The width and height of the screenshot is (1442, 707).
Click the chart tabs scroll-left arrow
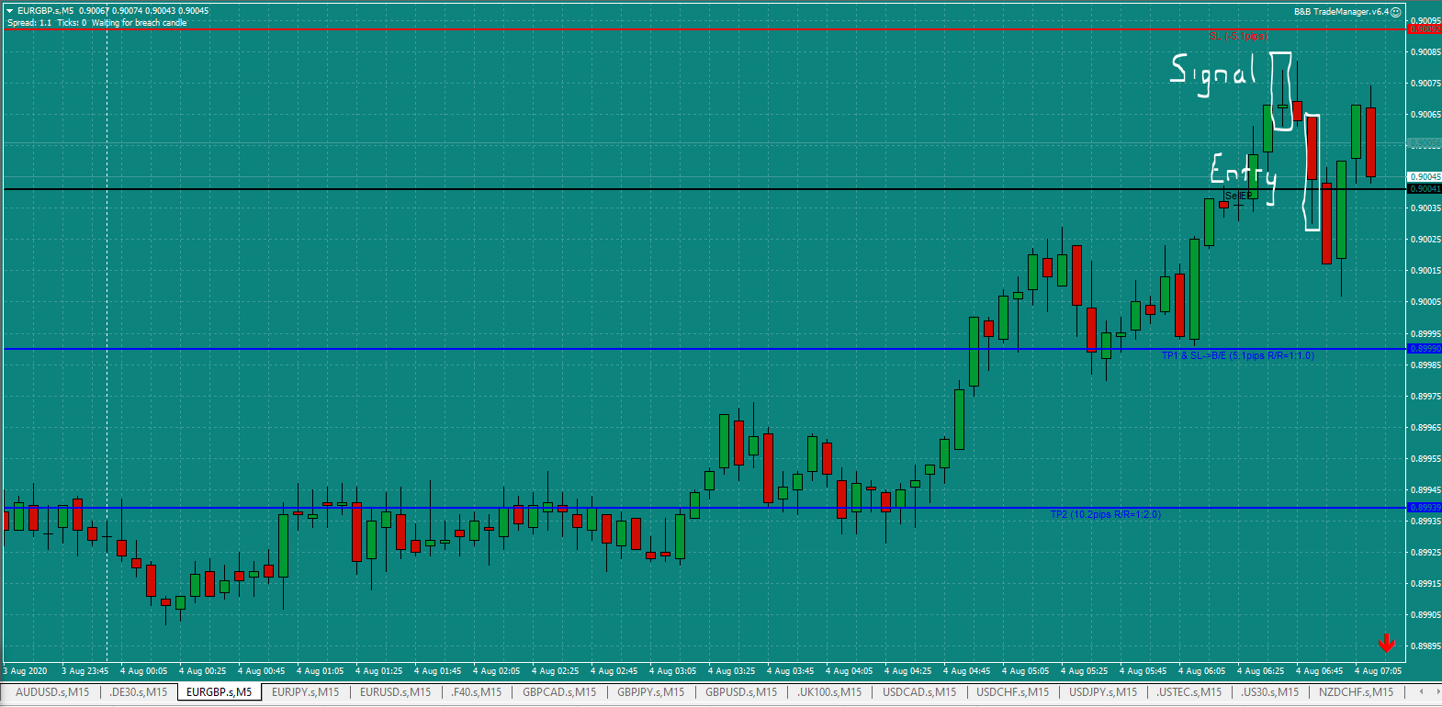(1421, 691)
